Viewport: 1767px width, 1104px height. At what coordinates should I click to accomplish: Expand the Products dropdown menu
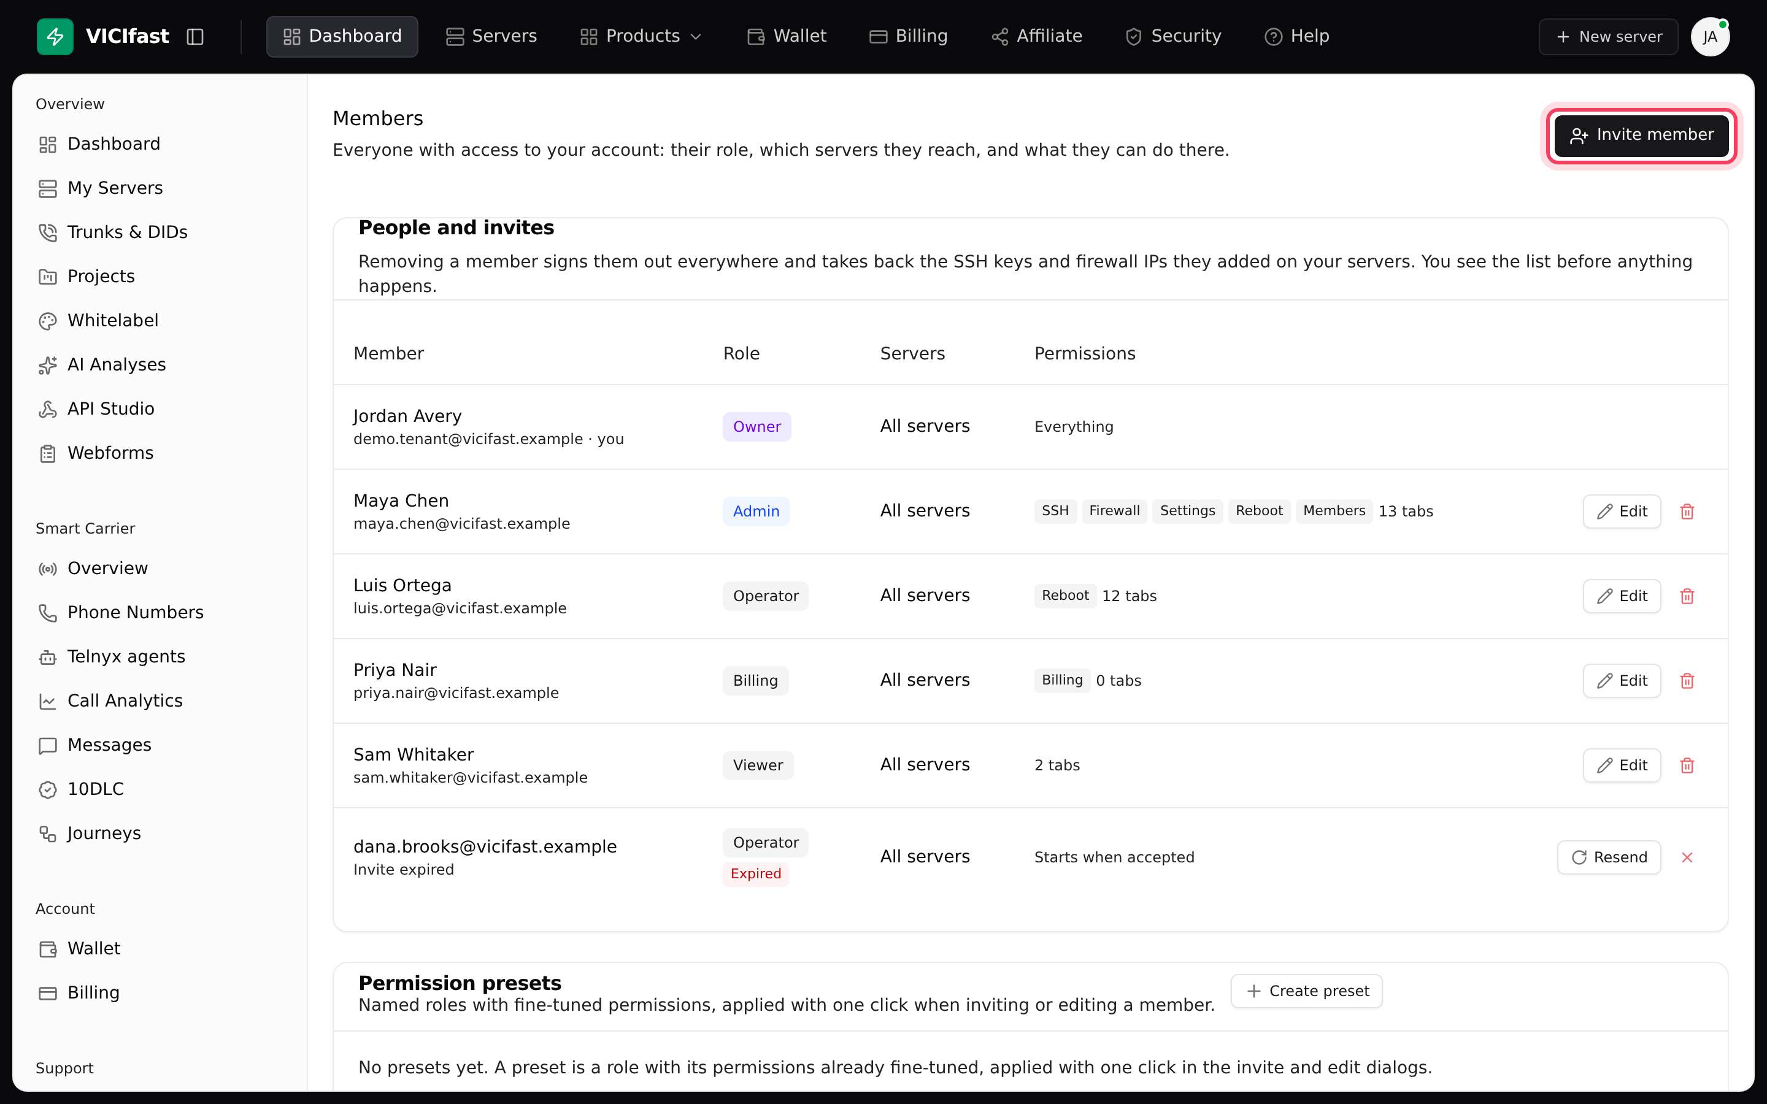641,37
